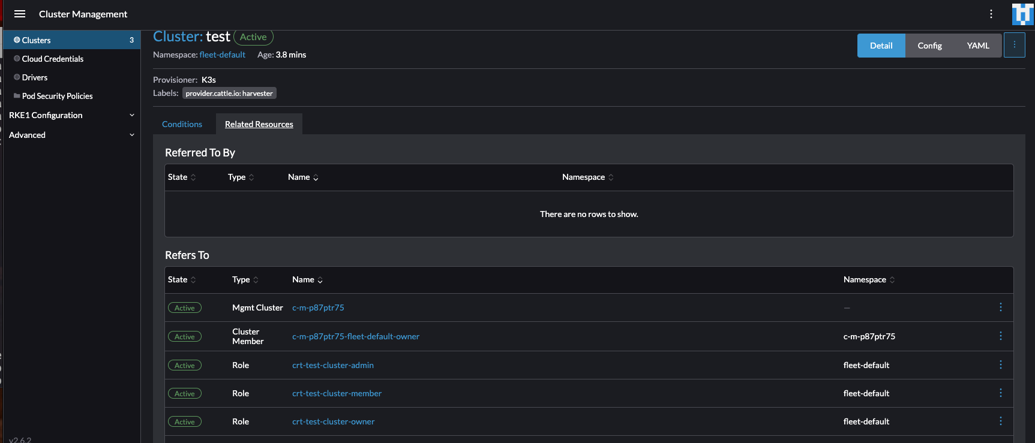Open the header kebab (three-dot) menu
The height and width of the screenshot is (443, 1035).
pyautogui.click(x=991, y=14)
